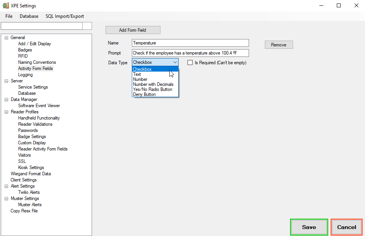Screen dimensions: 365x236
Task: Choose Number from the Data Type list
Action: point(155,79)
